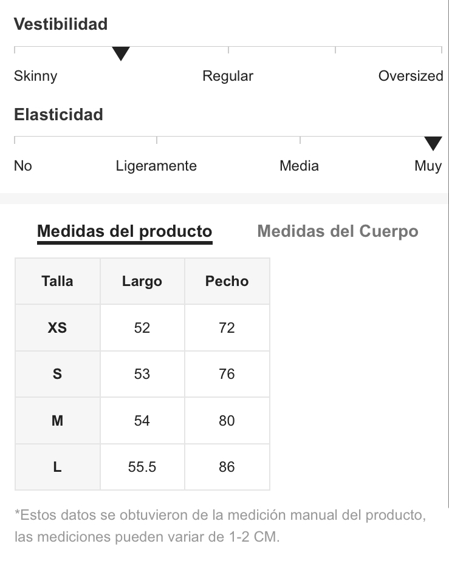Click the Largo column header
449x572 pixels.
(x=142, y=281)
